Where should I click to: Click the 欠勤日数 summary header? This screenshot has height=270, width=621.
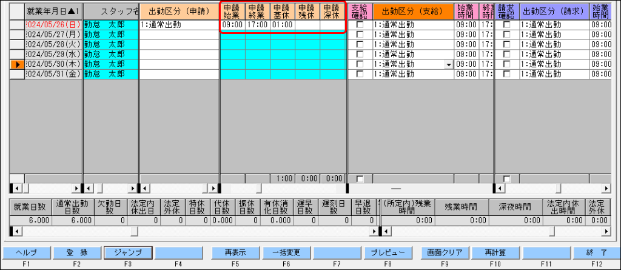click(112, 206)
